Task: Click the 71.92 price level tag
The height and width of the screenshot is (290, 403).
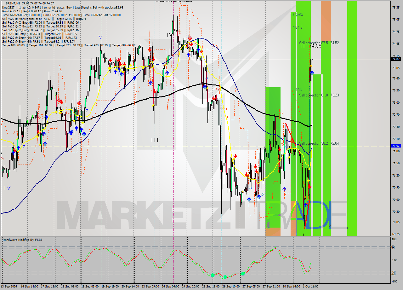Action: 396,146
